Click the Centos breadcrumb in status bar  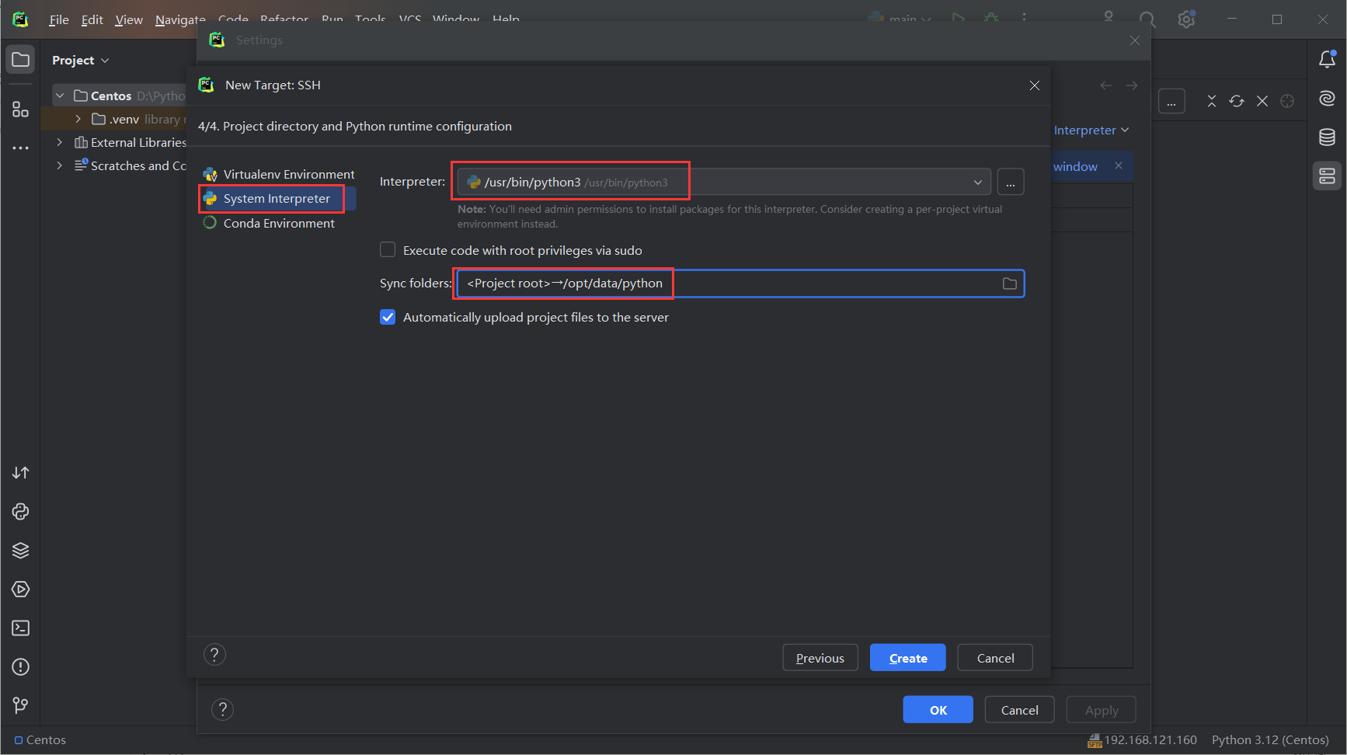(40, 740)
